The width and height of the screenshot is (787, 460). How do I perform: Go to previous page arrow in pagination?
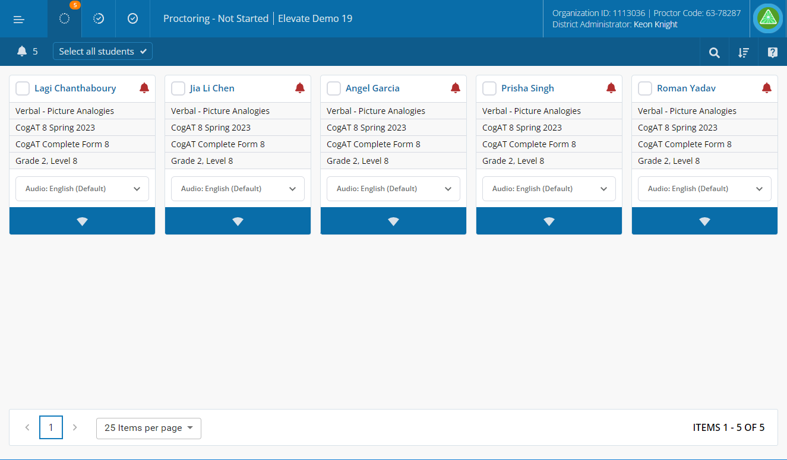tap(27, 427)
